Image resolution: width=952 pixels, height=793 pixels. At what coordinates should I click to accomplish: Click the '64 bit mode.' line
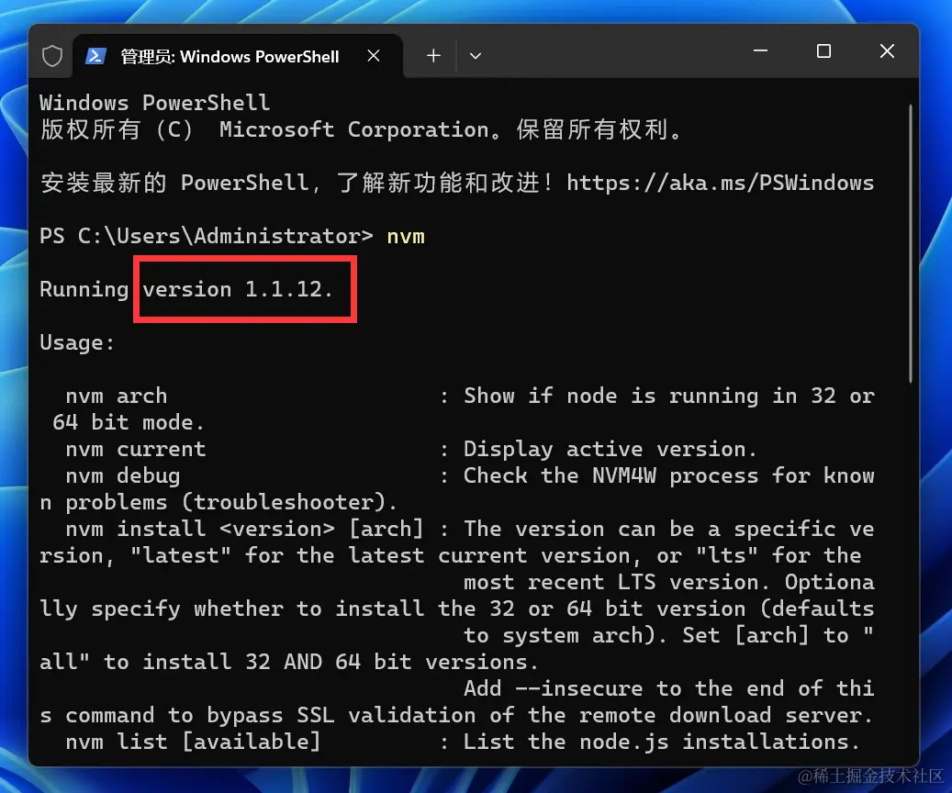tap(129, 422)
